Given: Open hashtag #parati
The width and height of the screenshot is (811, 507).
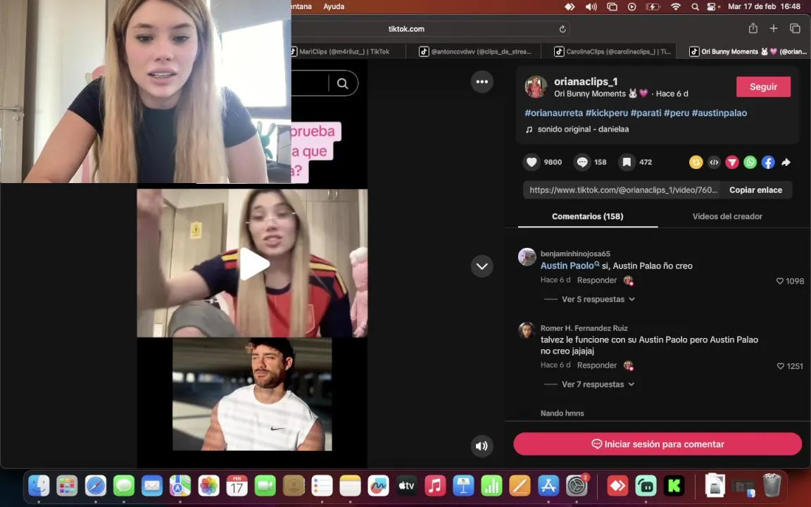Looking at the screenshot, I should click(x=646, y=113).
